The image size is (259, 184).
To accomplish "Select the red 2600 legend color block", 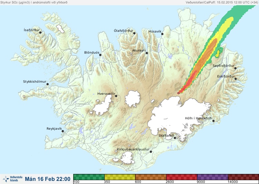I will [x=182, y=177].
